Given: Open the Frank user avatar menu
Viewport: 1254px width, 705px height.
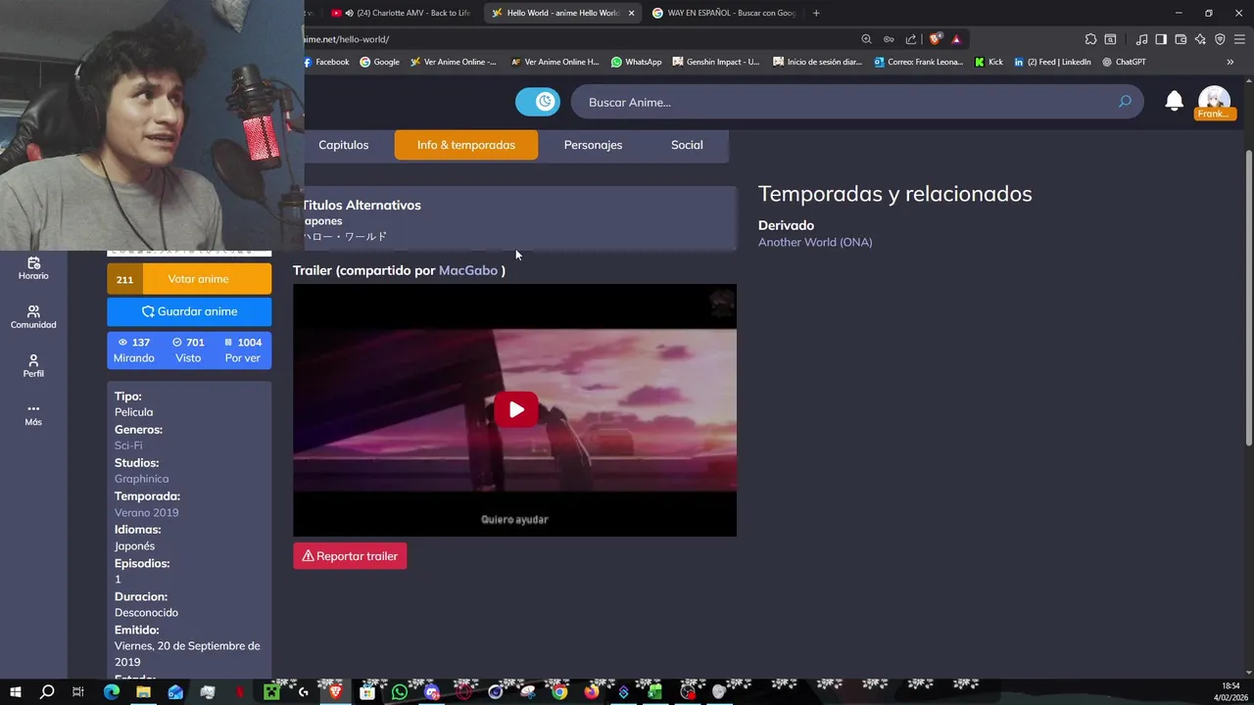Looking at the screenshot, I should pos(1214,102).
